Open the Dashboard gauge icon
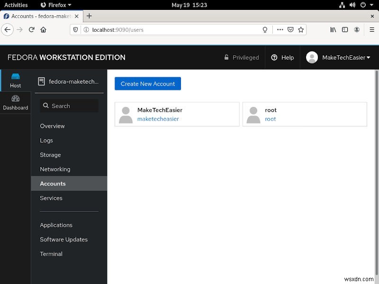 [16, 98]
